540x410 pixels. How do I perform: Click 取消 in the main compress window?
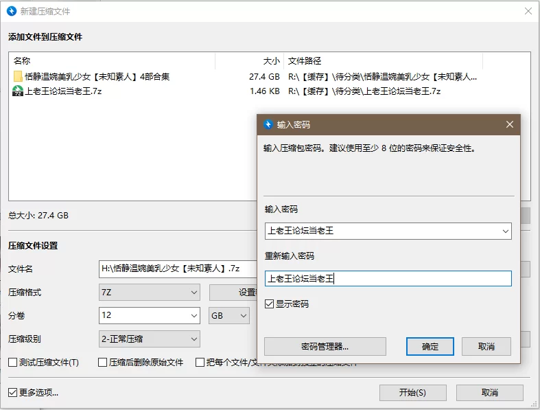click(489, 392)
